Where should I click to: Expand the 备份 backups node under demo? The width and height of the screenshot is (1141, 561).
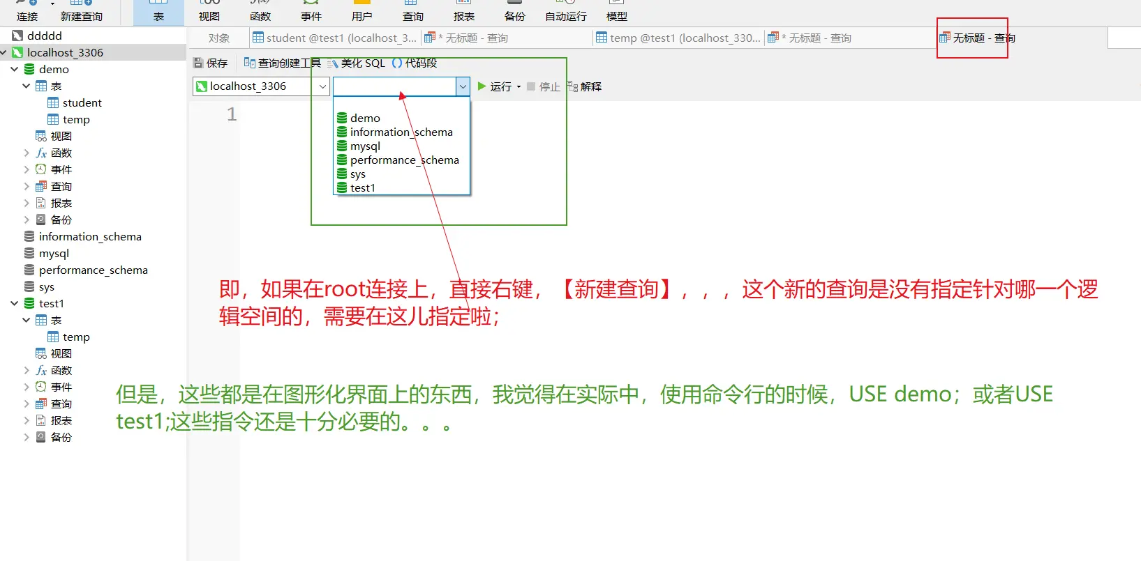click(27, 220)
